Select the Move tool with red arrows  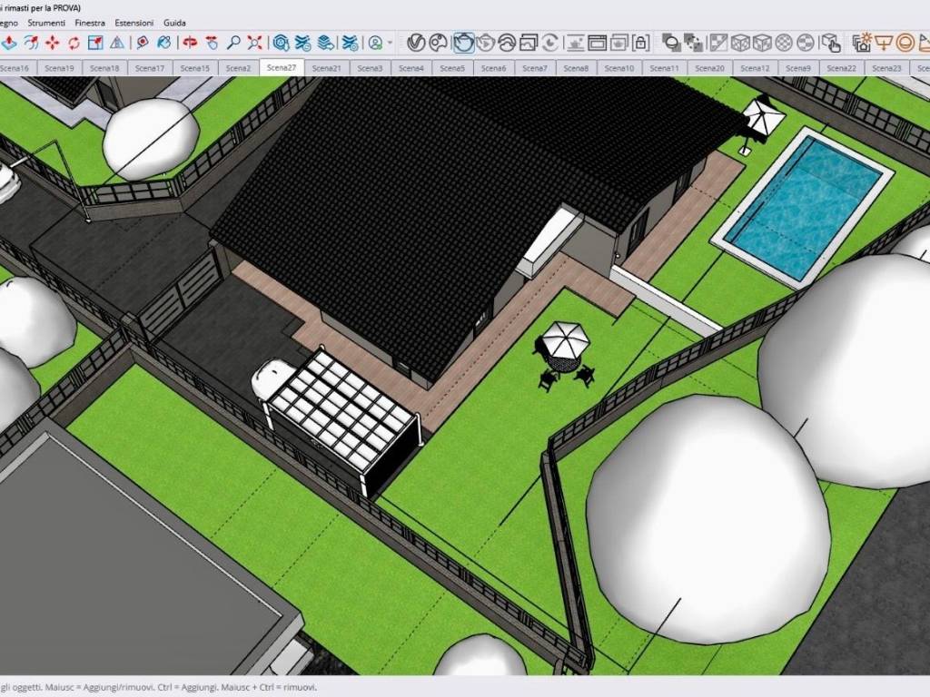[x=53, y=43]
